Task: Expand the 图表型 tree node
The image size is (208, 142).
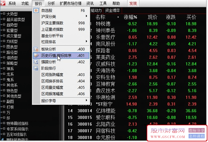Action: pyautogui.click(x=3, y=47)
